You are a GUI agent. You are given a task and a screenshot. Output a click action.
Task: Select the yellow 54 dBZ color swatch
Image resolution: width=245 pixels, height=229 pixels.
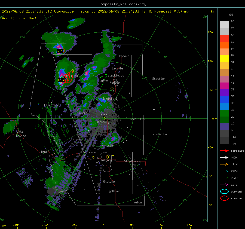[x=224, y=59]
